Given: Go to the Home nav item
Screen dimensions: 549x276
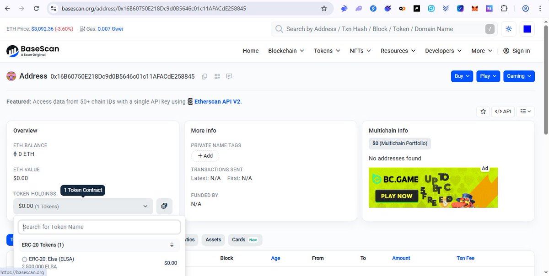Looking at the screenshot, I should click(x=251, y=51).
